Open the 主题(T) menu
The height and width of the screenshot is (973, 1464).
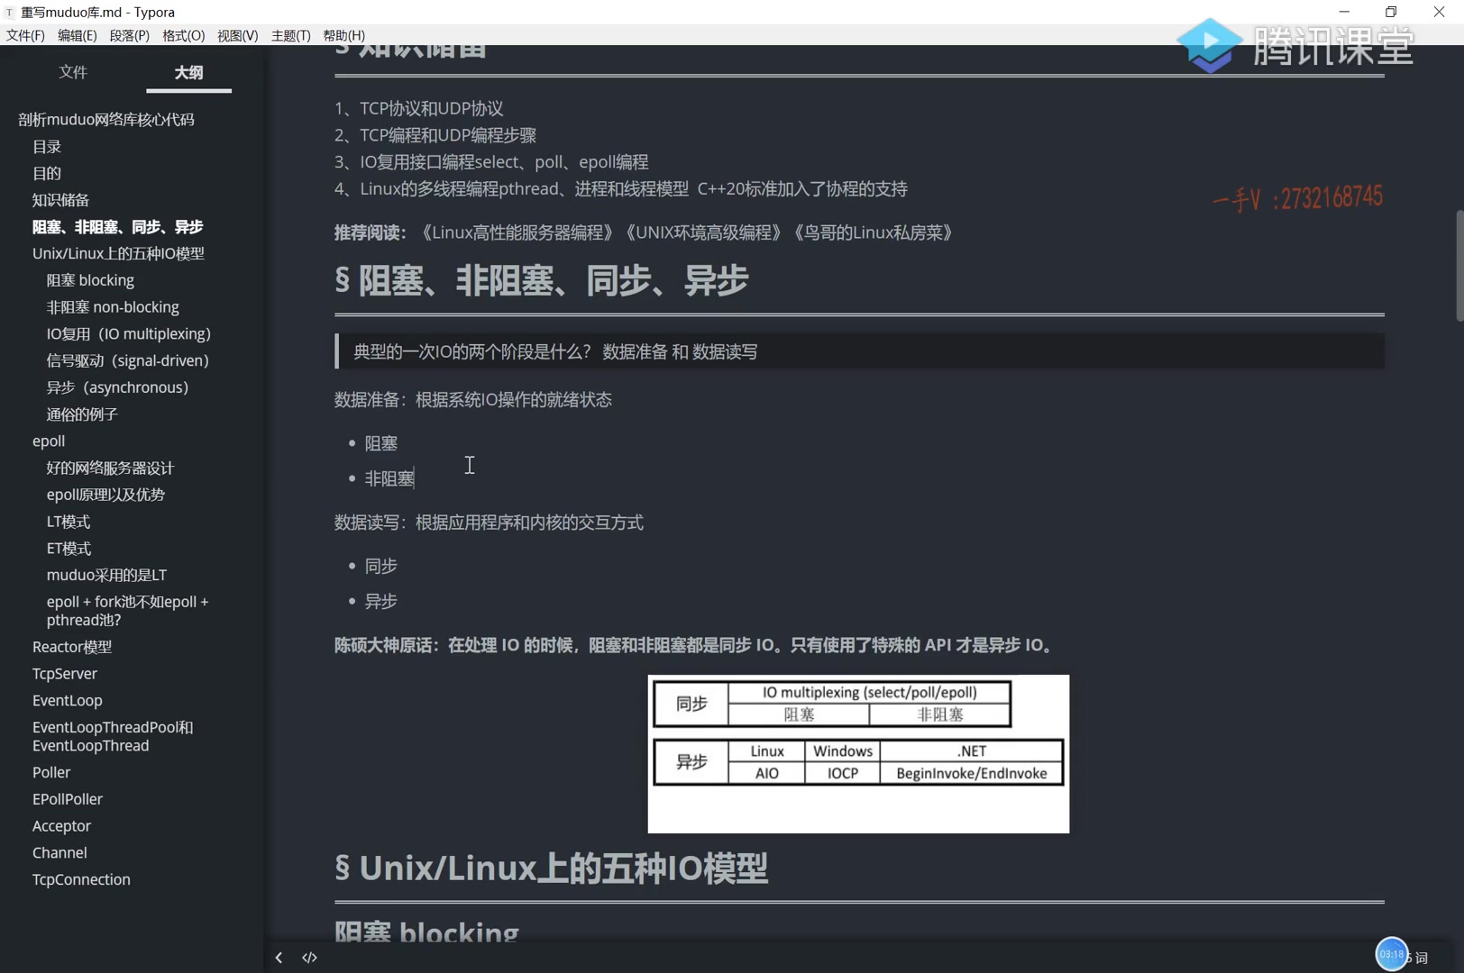coord(290,35)
